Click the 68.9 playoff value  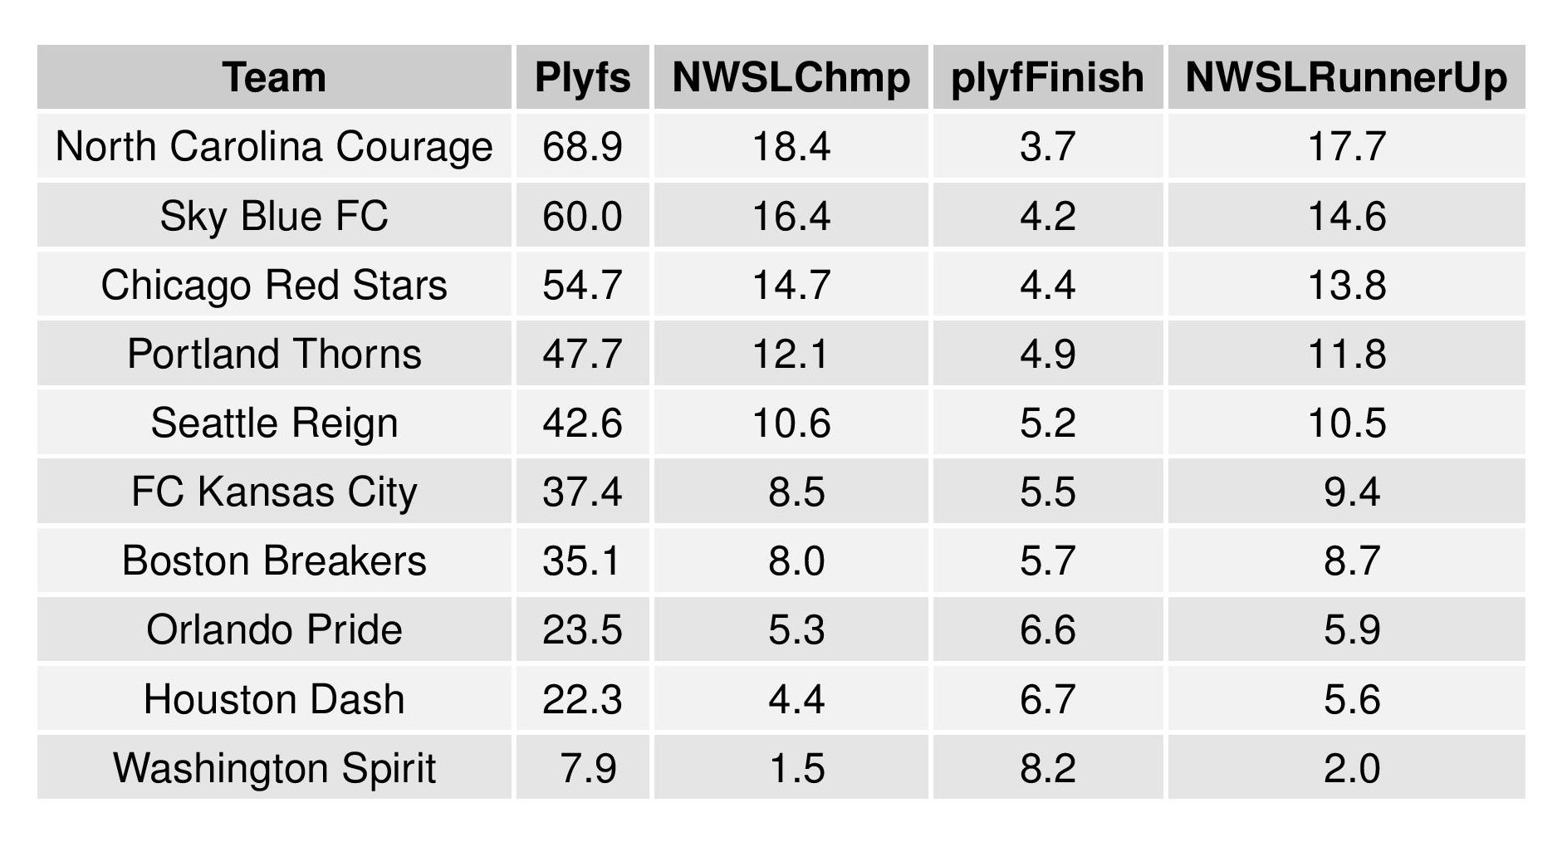click(582, 147)
